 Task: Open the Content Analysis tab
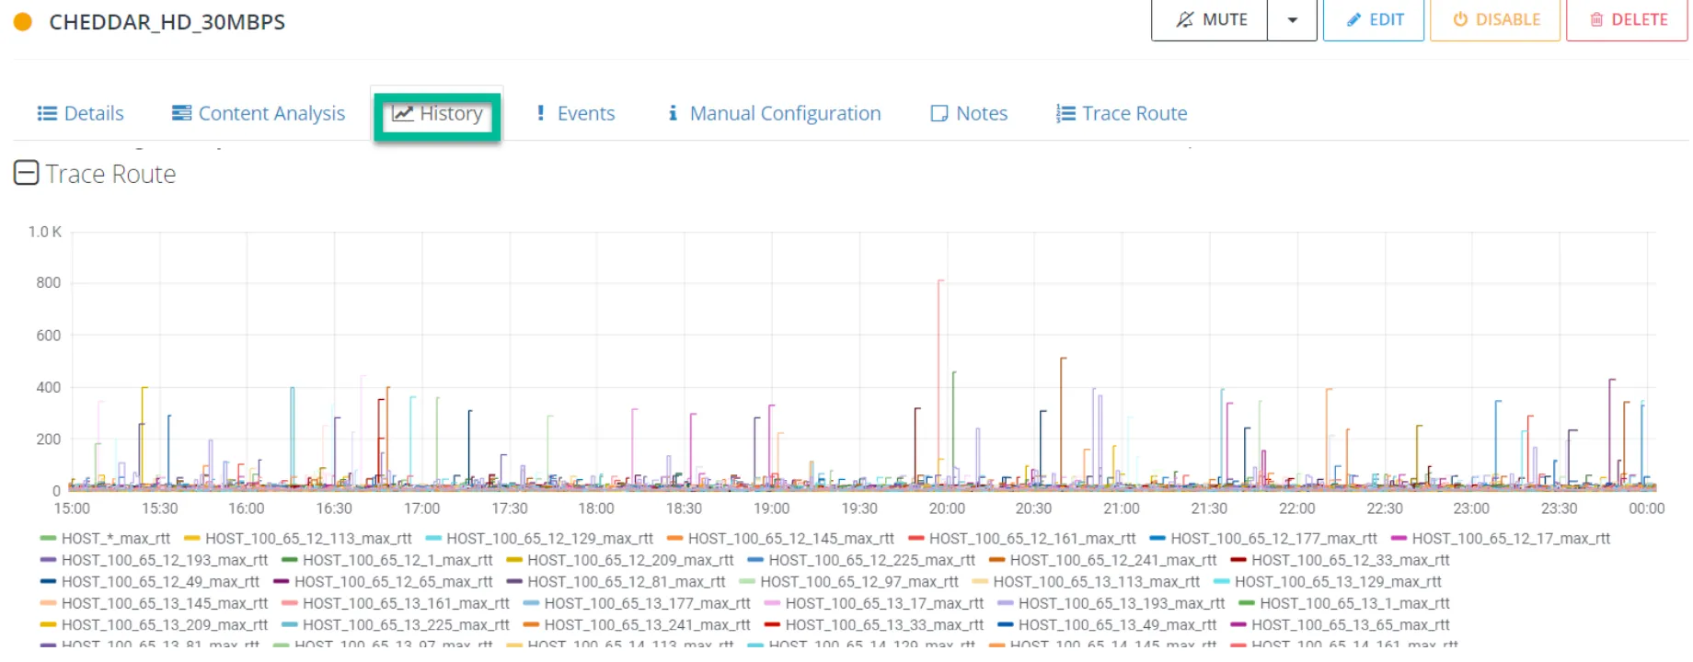[258, 113]
